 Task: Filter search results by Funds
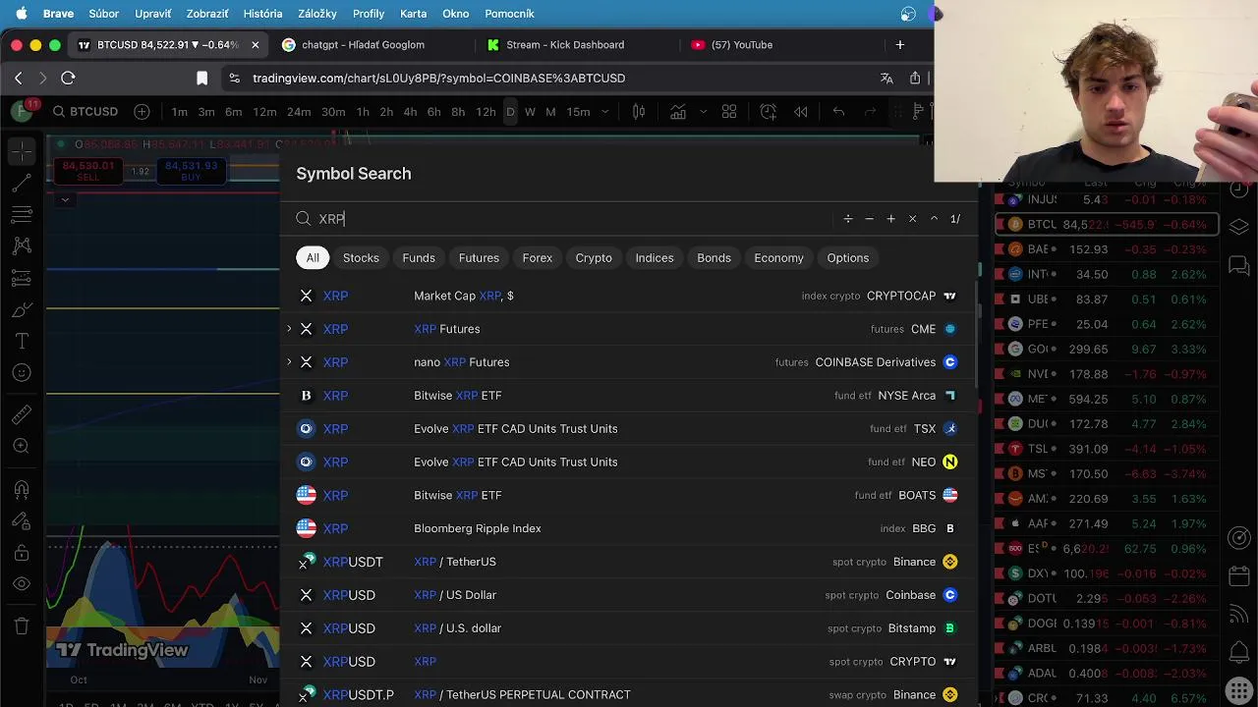pyautogui.click(x=419, y=258)
